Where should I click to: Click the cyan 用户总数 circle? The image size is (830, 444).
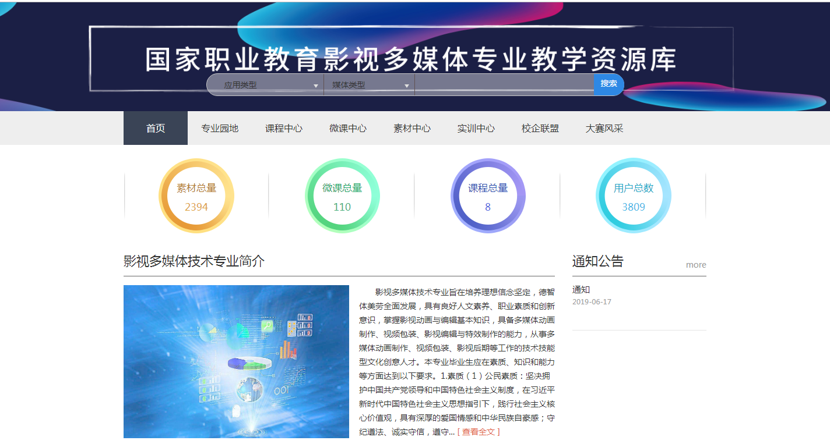click(x=634, y=196)
